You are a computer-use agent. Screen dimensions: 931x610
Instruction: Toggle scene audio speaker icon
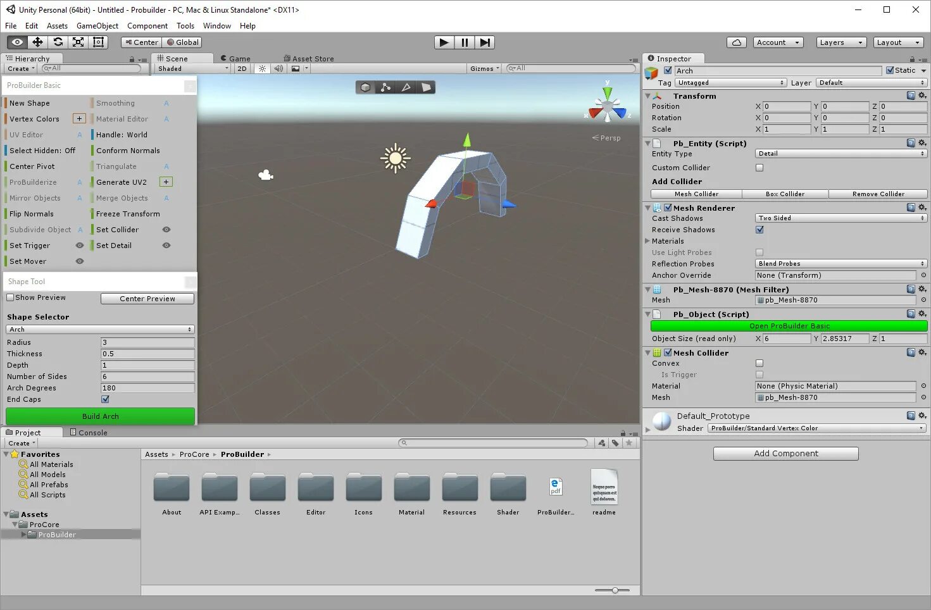(278, 68)
